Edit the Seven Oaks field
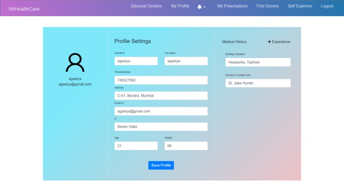 (x=161, y=126)
